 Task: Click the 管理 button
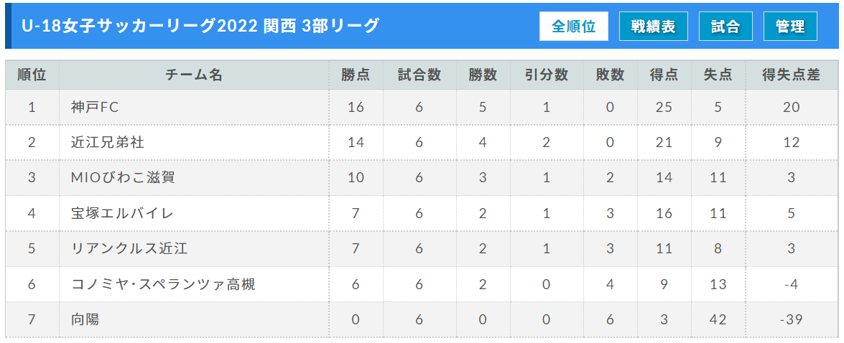[x=790, y=27]
